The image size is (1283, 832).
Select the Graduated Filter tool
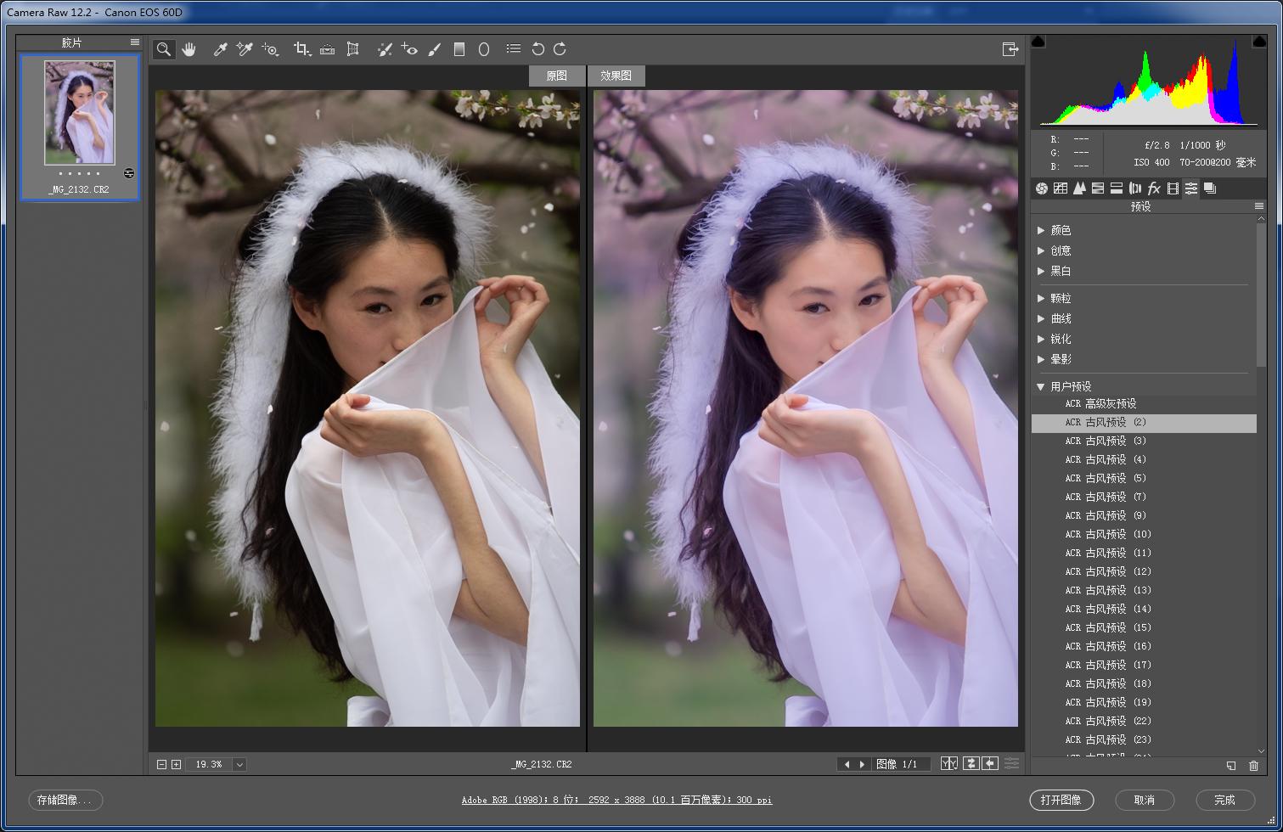(459, 49)
